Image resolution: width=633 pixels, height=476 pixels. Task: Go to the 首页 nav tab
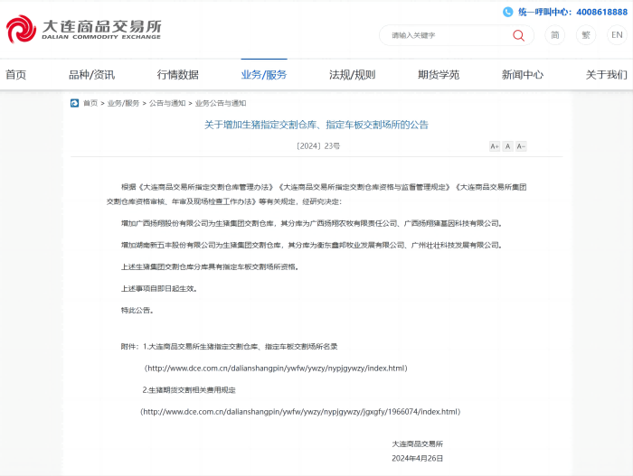[x=15, y=75]
